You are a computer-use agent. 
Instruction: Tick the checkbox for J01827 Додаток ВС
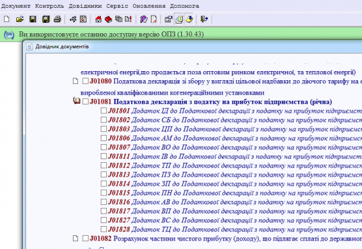coord(104,220)
